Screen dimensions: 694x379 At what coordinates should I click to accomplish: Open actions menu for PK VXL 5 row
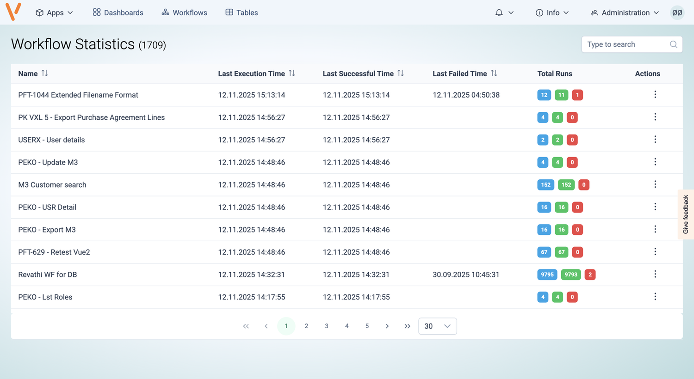click(655, 117)
